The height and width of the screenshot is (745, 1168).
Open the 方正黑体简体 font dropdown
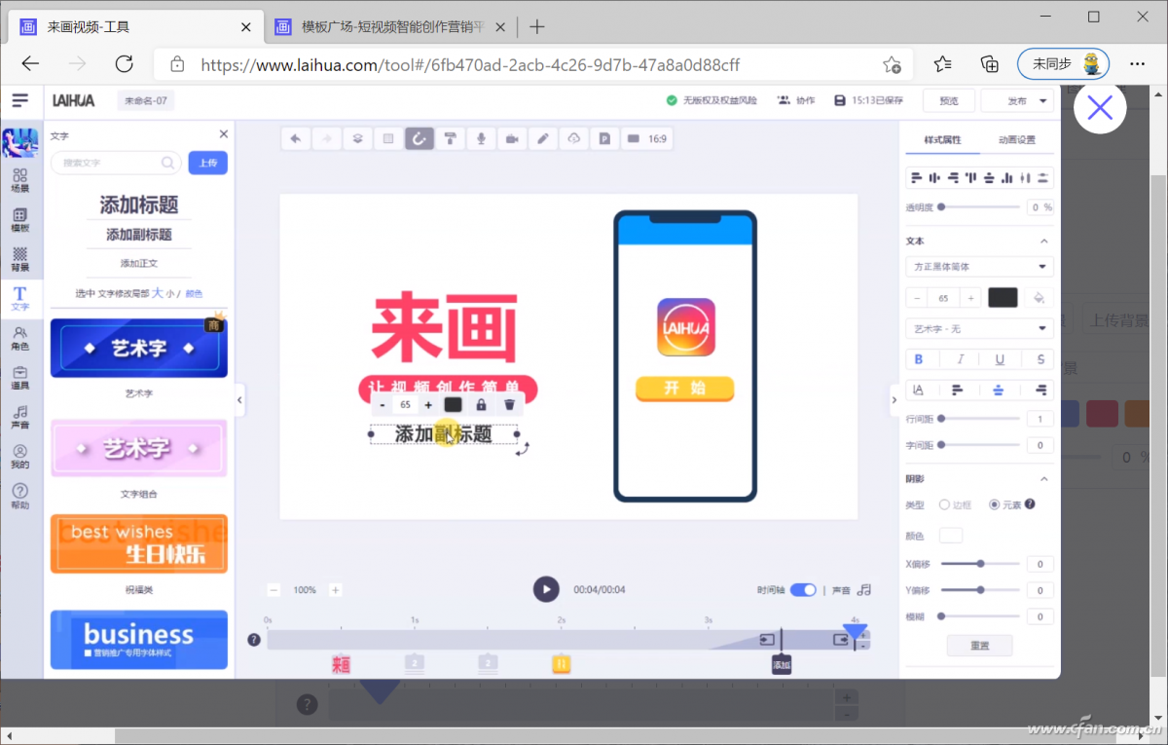point(979,267)
